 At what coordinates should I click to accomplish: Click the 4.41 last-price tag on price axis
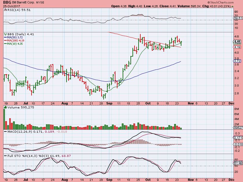click(238, 42)
